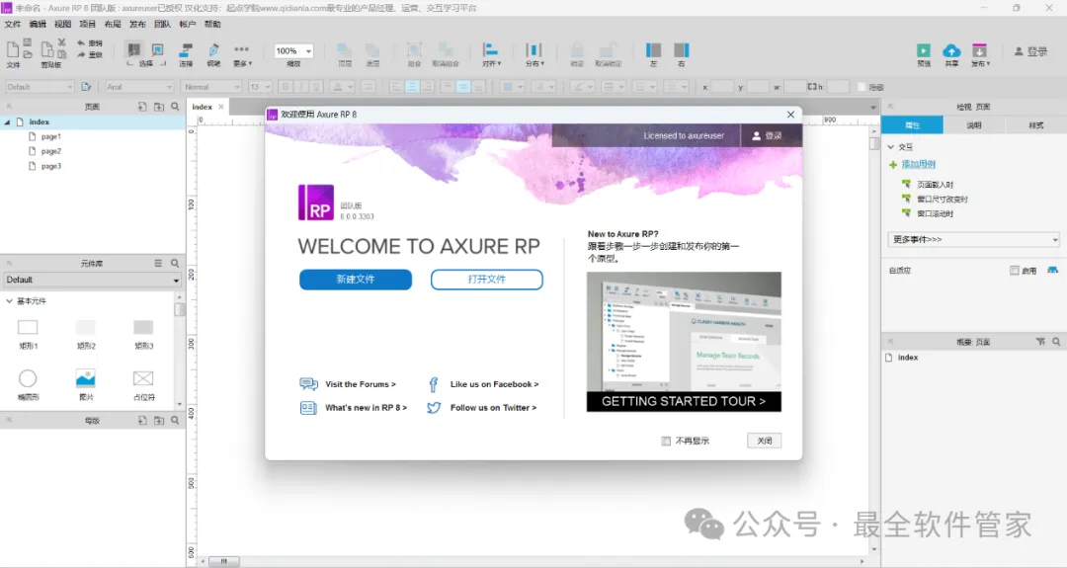Open the 编辑 menu

38,24
